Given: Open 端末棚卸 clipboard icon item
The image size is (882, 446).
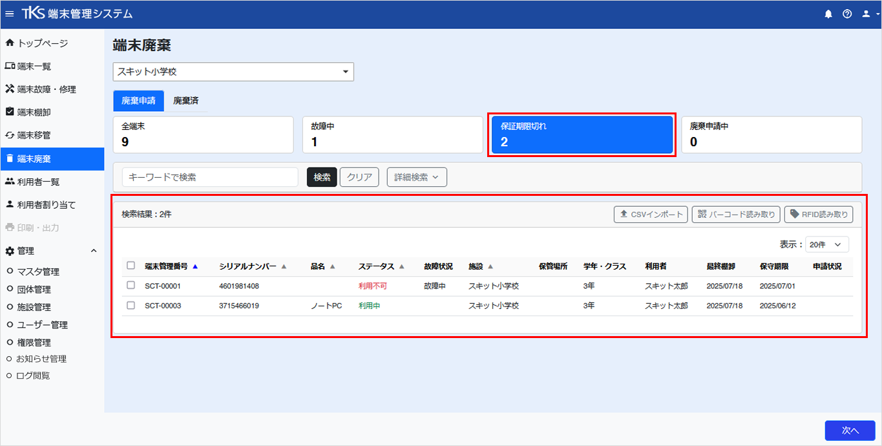Looking at the screenshot, I should (x=10, y=112).
